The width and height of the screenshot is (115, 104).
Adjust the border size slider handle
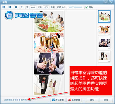(x=73, y=7)
